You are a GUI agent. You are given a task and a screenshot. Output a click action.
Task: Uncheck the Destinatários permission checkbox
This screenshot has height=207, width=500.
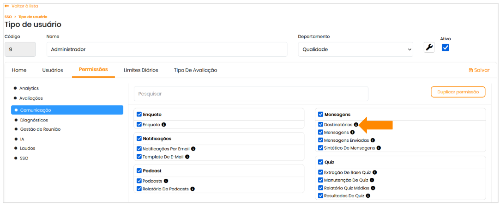321,125
